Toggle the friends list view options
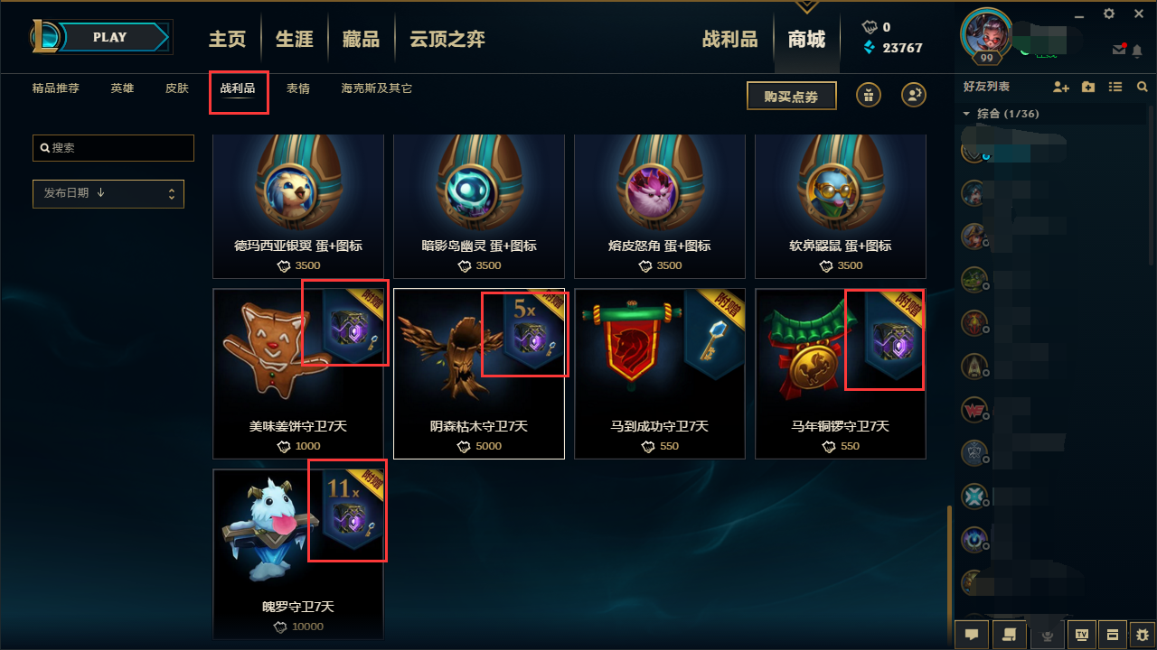This screenshot has height=650, width=1157. tap(1115, 87)
